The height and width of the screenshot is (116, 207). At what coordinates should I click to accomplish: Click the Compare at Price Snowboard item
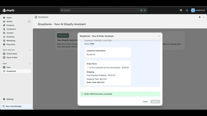click(x=109, y=68)
